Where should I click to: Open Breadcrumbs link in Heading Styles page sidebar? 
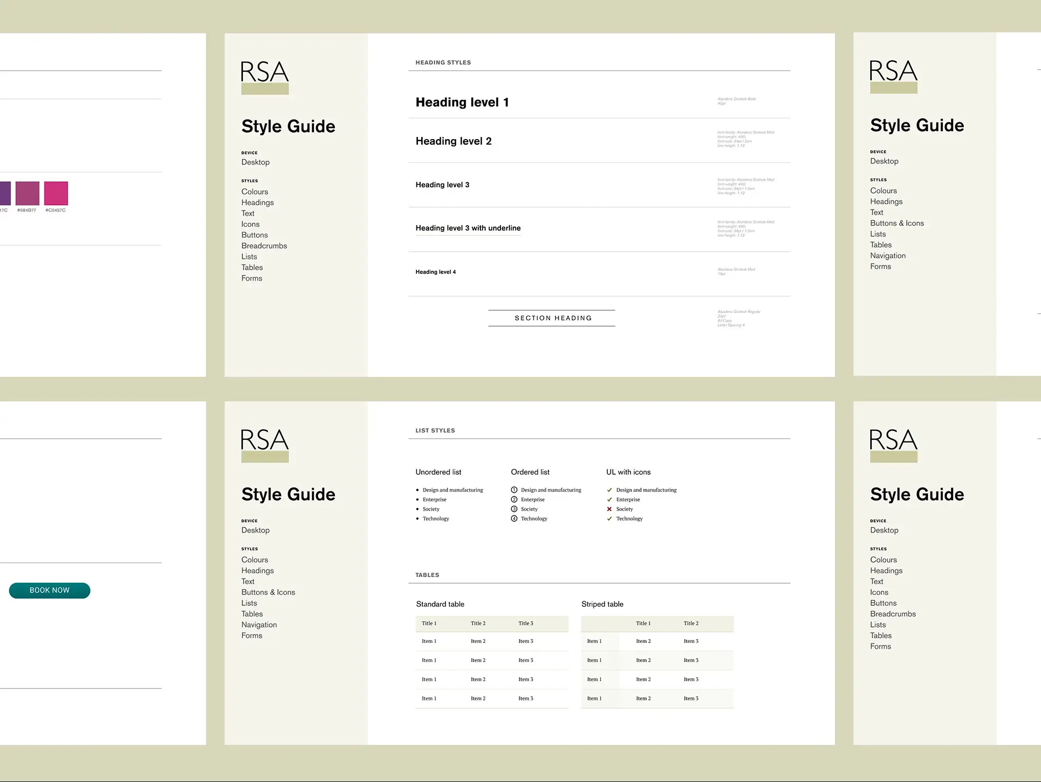click(x=264, y=246)
